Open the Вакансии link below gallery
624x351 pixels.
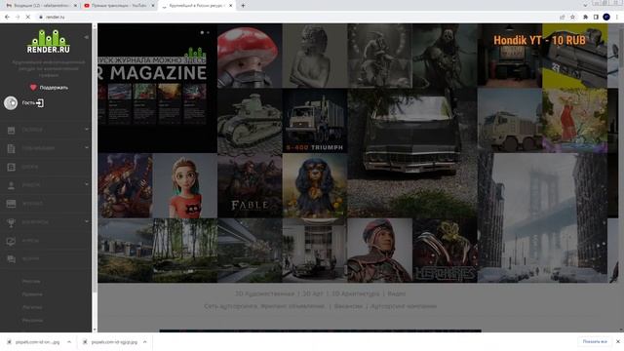click(x=348, y=306)
